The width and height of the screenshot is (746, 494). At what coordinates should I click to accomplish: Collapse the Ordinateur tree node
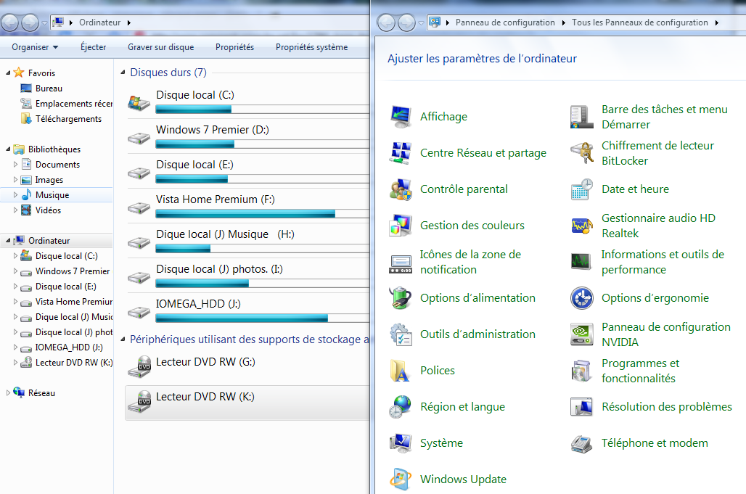8,241
